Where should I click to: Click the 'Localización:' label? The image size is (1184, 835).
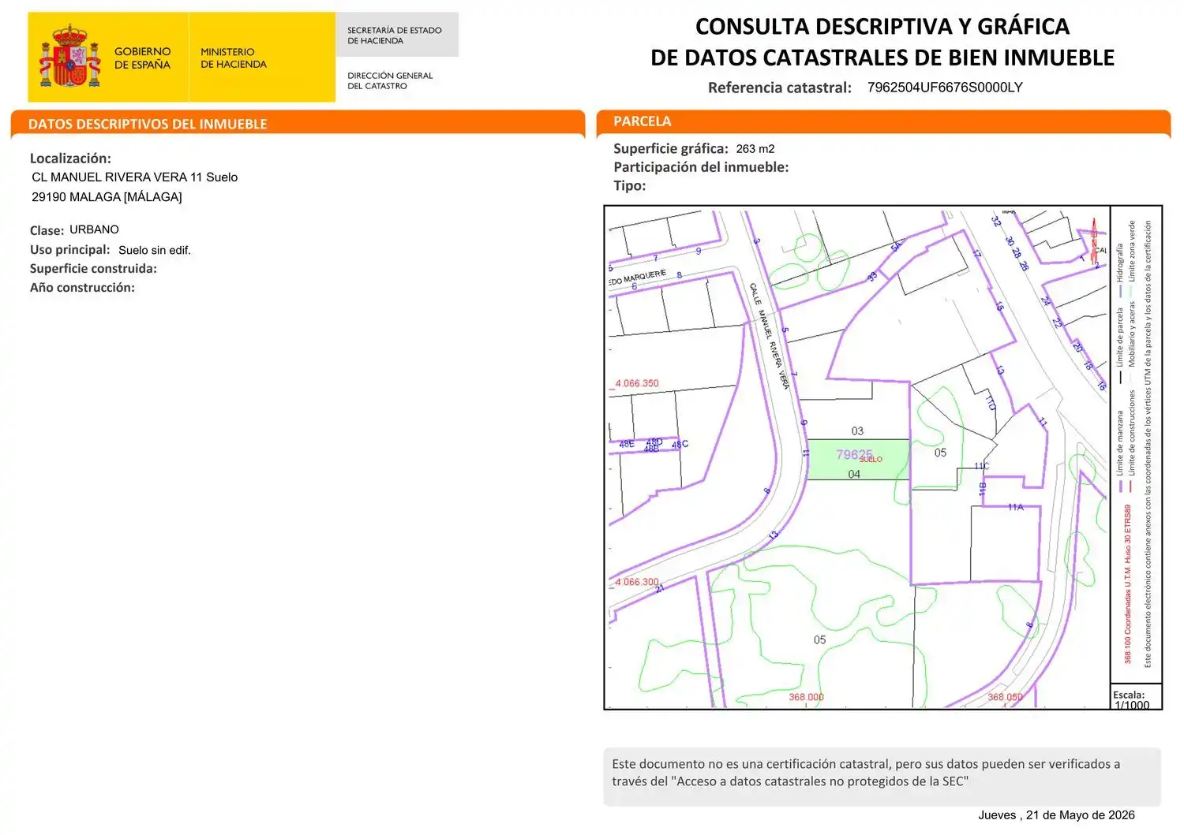click(70, 158)
